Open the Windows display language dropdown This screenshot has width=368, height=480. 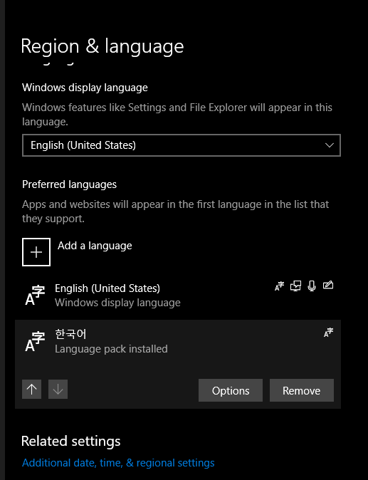pyautogui.click(x=181, y=145)
